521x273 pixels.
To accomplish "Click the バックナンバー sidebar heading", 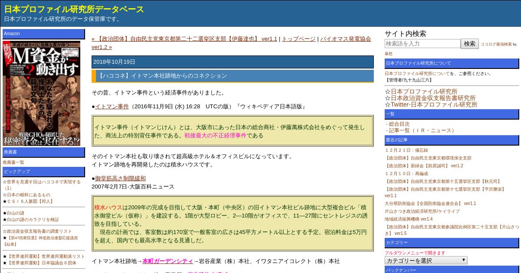I will (x=452, y=270).
